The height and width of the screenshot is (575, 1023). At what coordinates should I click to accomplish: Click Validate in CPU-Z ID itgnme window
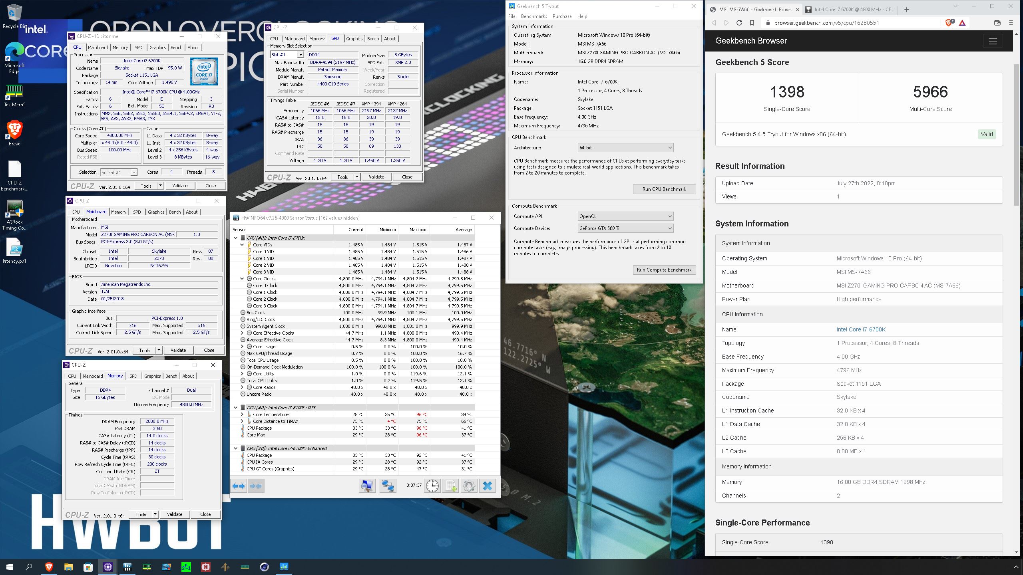click(180, 186)
